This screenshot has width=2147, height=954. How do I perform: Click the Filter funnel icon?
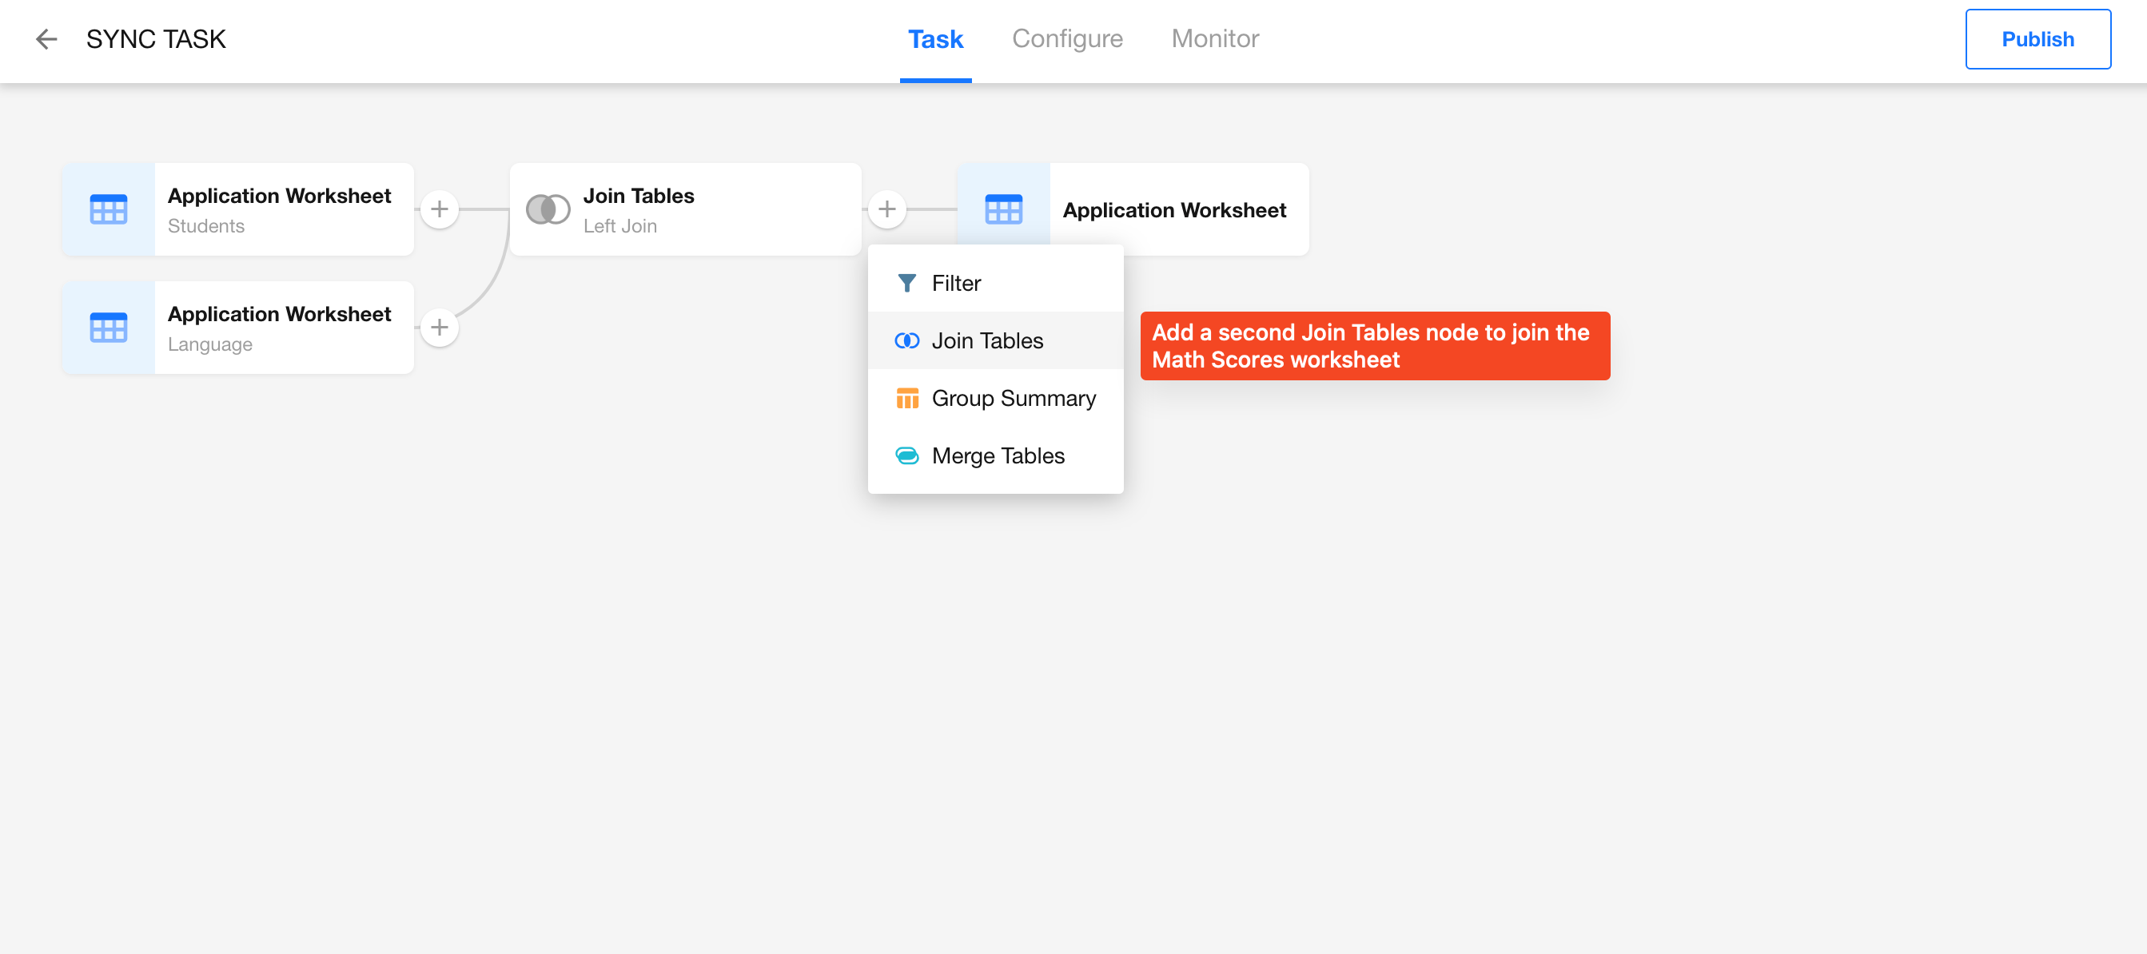(906, 284)
